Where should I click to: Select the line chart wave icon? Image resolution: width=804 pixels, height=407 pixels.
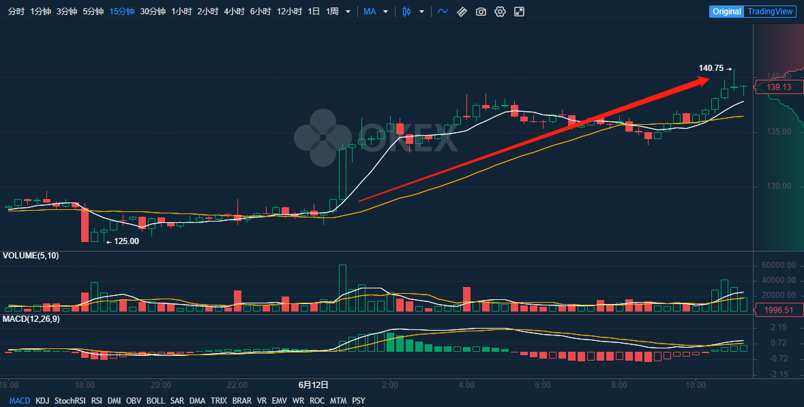pyautogui.click(x=443, y=12)
